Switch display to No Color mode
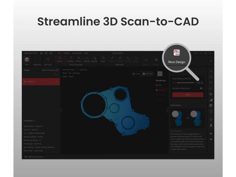Screen dimensions: 236x177 (x=147, y=74)
